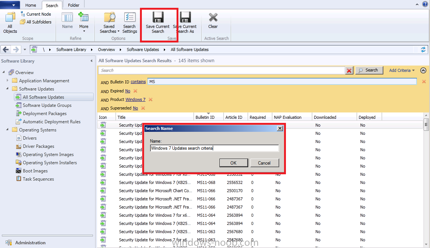Open the Saved Searches dropdown
Image resolution: width=430 pixels, height=248 pixels.
(x=109, y=23)
